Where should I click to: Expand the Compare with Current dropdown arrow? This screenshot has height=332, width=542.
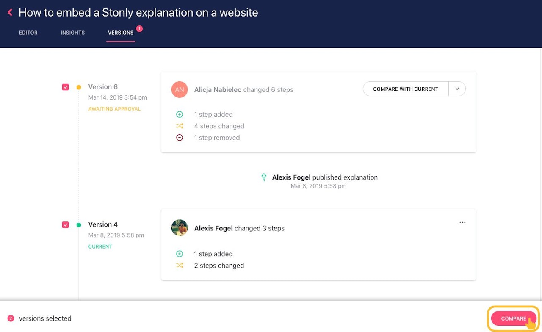click(x=457, y=89)
